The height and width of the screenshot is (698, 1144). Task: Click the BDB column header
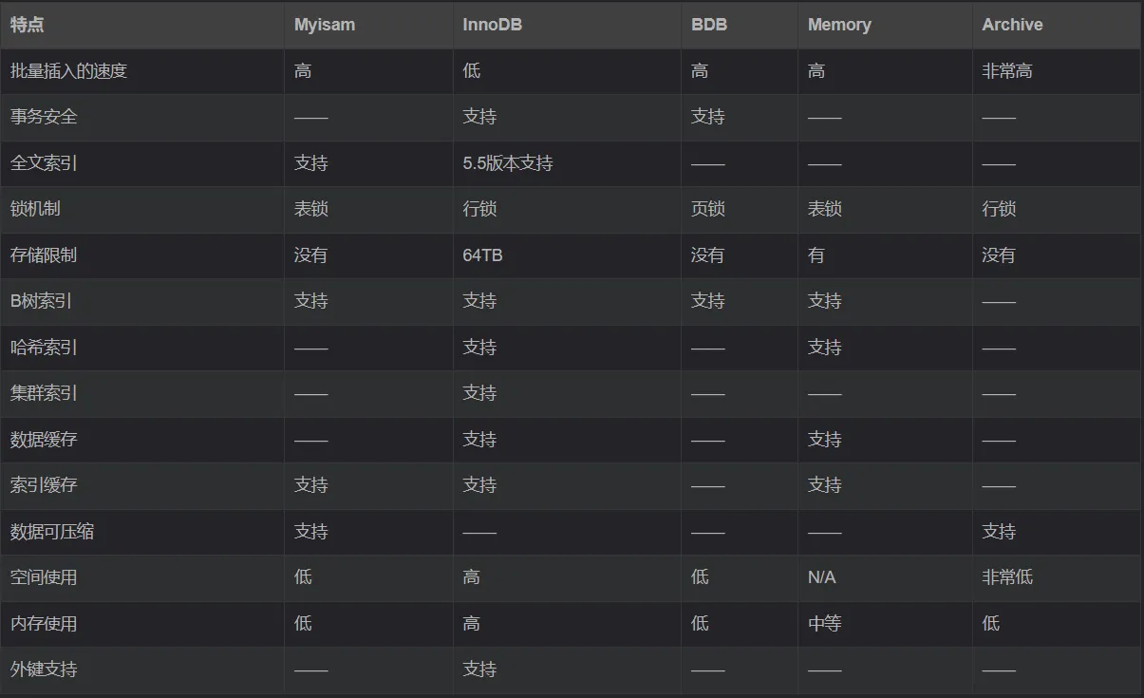709,25
